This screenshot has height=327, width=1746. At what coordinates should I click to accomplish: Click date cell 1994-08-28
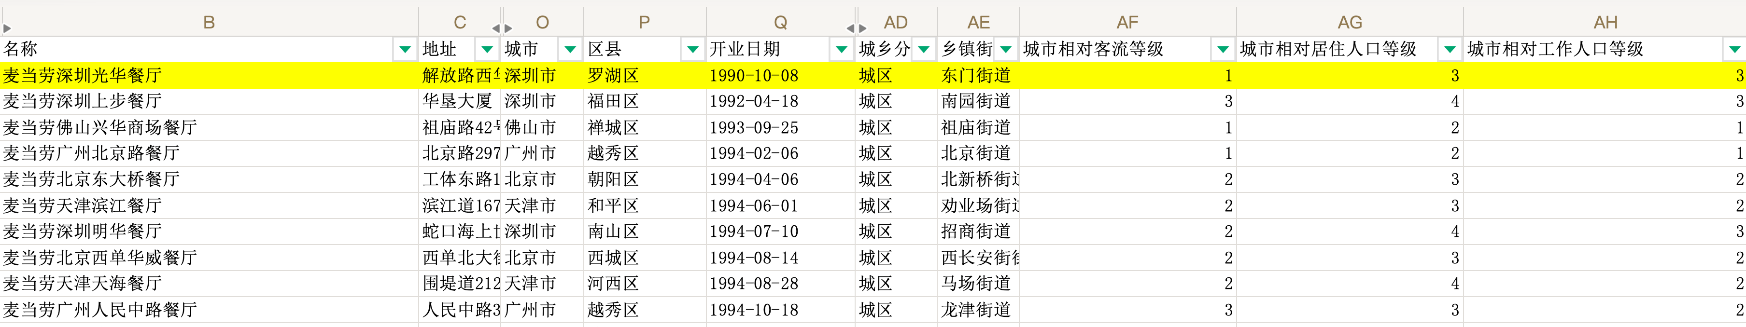pyautogui.click(x=780, y=284)
